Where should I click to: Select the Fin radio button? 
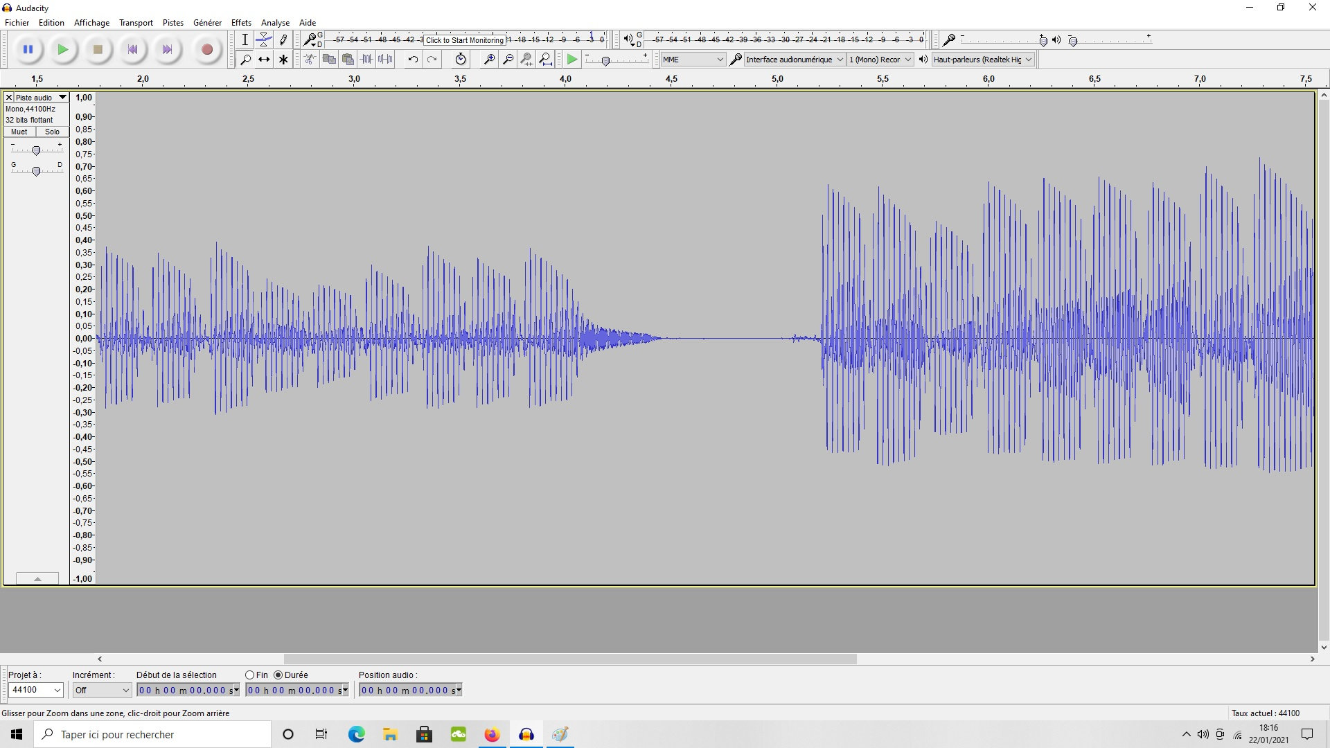[250, 675]
